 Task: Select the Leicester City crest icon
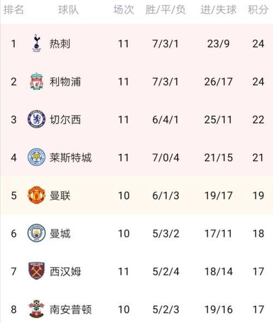click(x=37, y=157)
